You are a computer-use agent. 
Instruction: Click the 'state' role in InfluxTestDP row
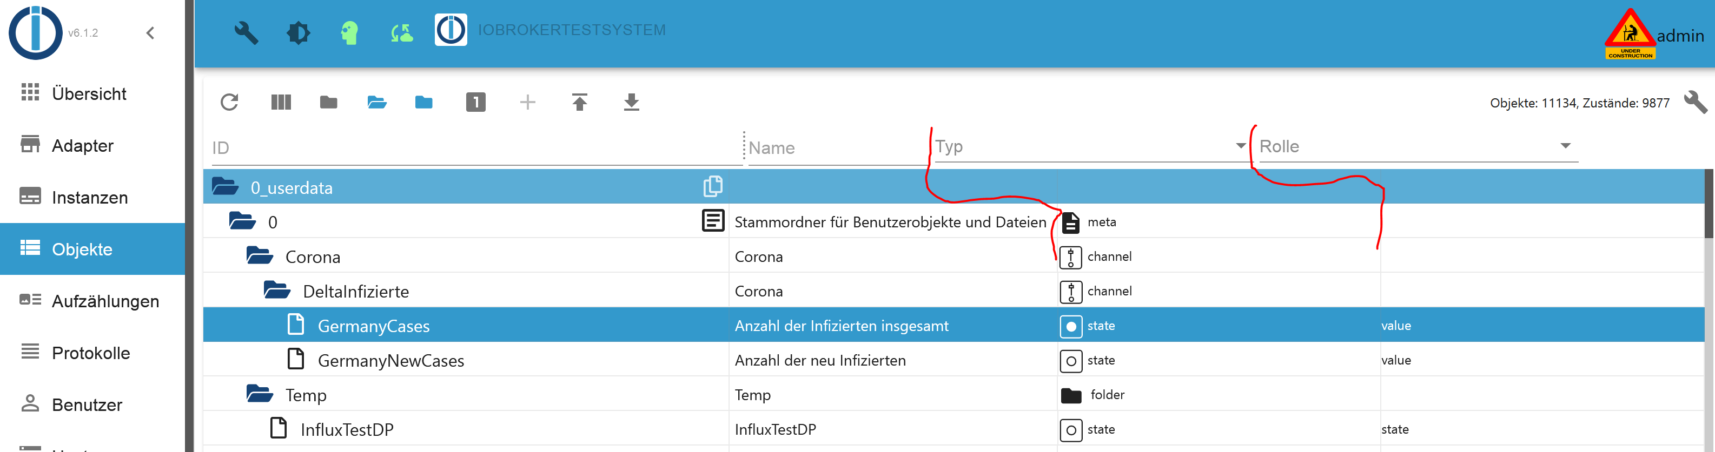(x=1395, y=429)
